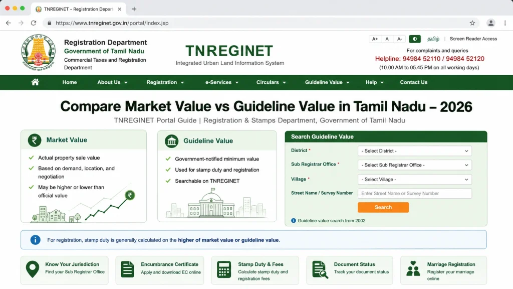Click the TNREGINET title heading
The height and width of the screenshot is (289, 513).
pos(229,51)
